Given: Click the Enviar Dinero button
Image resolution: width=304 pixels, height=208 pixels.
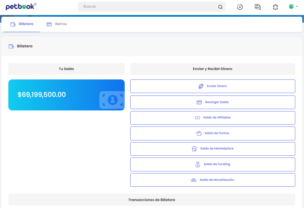Looking at the screenshot, I should [212, 86].
